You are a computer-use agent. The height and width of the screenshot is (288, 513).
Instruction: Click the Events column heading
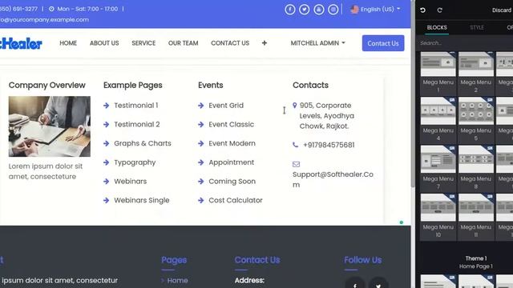(x=210, y=86)
